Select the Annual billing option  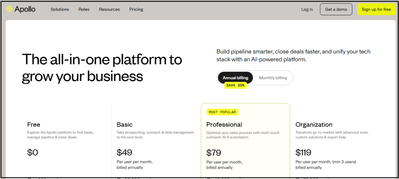(235, 78)
